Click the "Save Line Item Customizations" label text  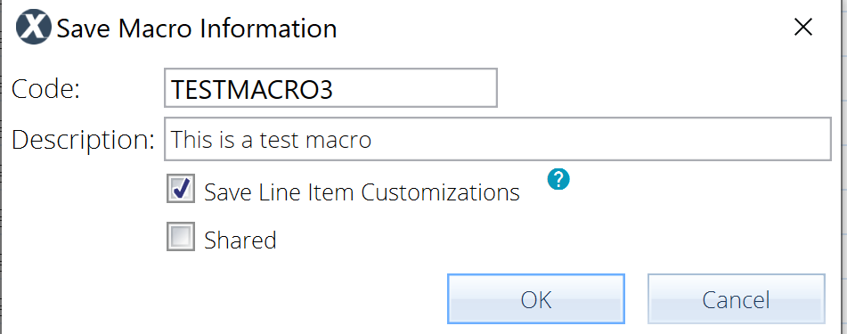[362, 191]
